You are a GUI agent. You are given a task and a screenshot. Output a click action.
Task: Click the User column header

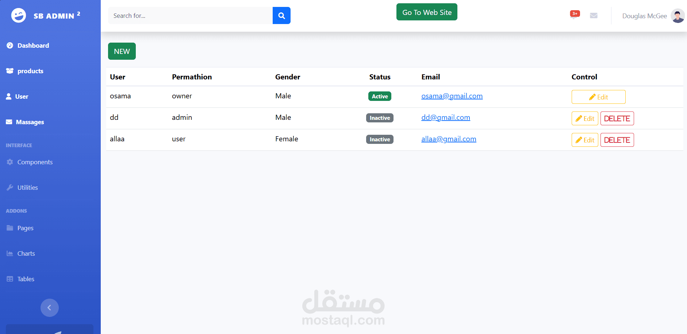118,77
